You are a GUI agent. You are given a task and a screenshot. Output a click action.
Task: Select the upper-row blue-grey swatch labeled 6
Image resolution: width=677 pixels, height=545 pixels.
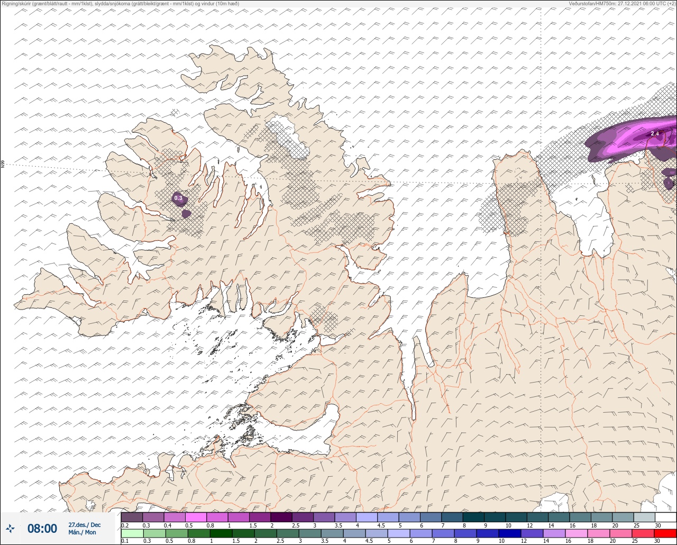tap(431, 517)
